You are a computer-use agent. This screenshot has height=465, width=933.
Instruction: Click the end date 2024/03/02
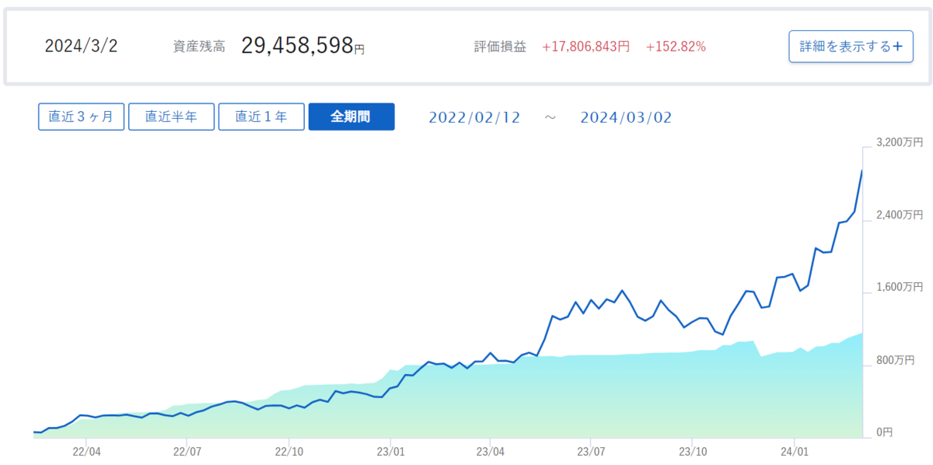tap(626, 117)
